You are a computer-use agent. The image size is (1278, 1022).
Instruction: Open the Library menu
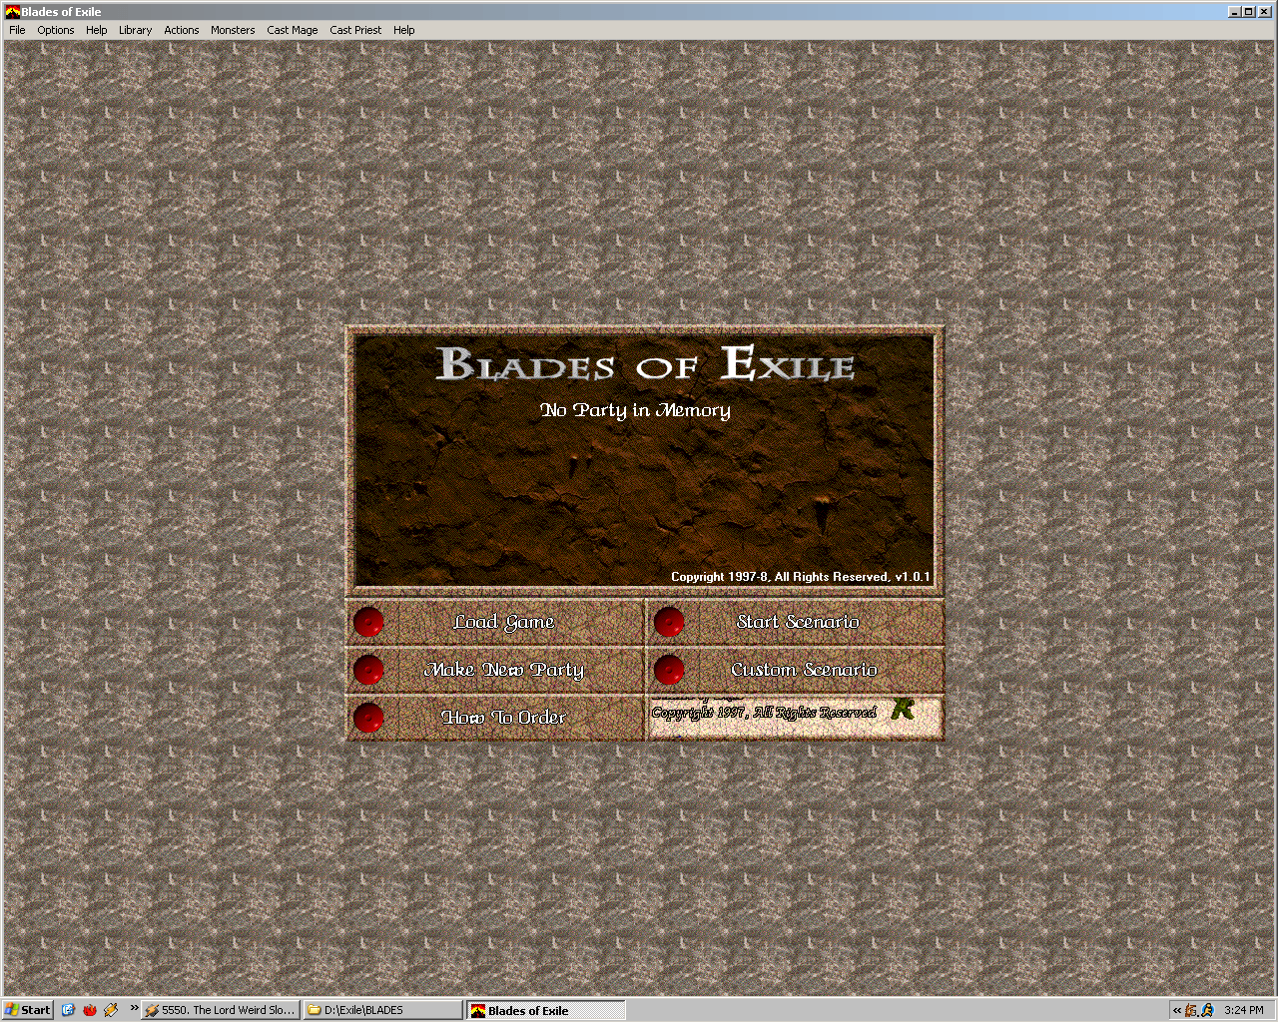pos(136,30)
